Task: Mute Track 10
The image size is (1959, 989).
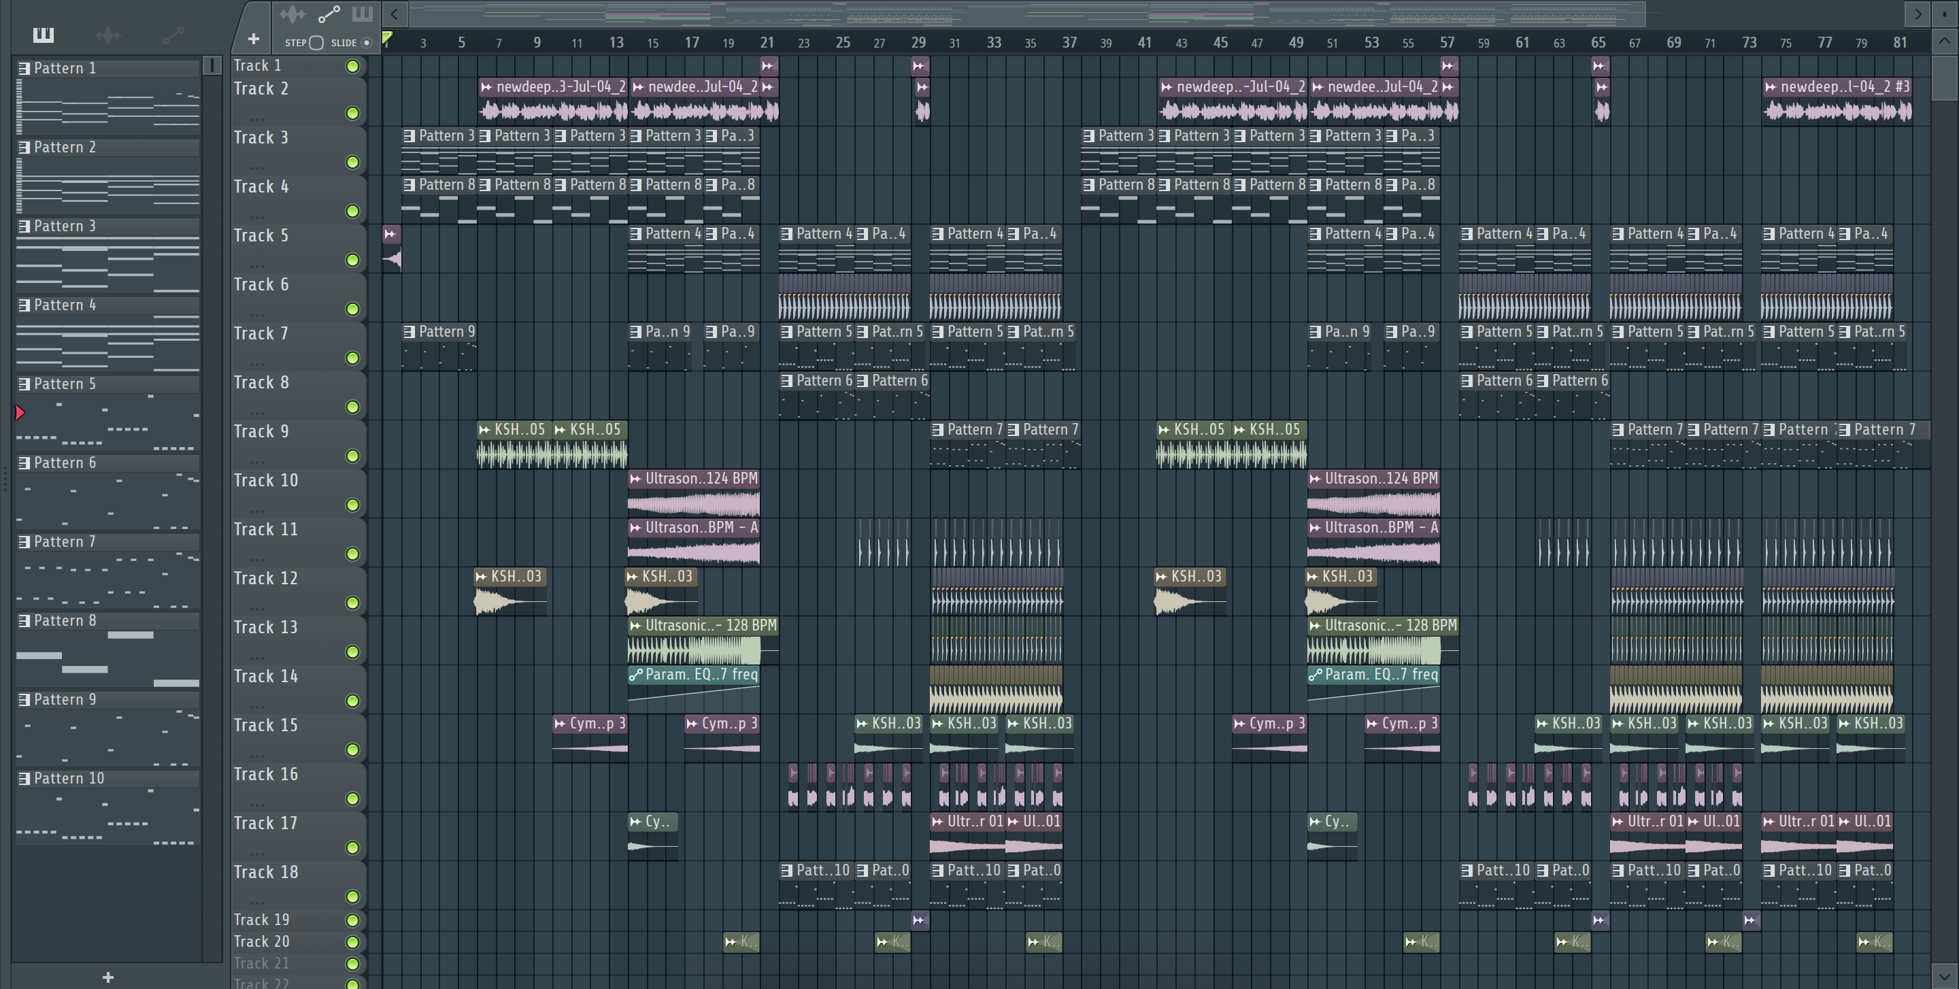Action: pyautogui.click(x=353, y=505)
